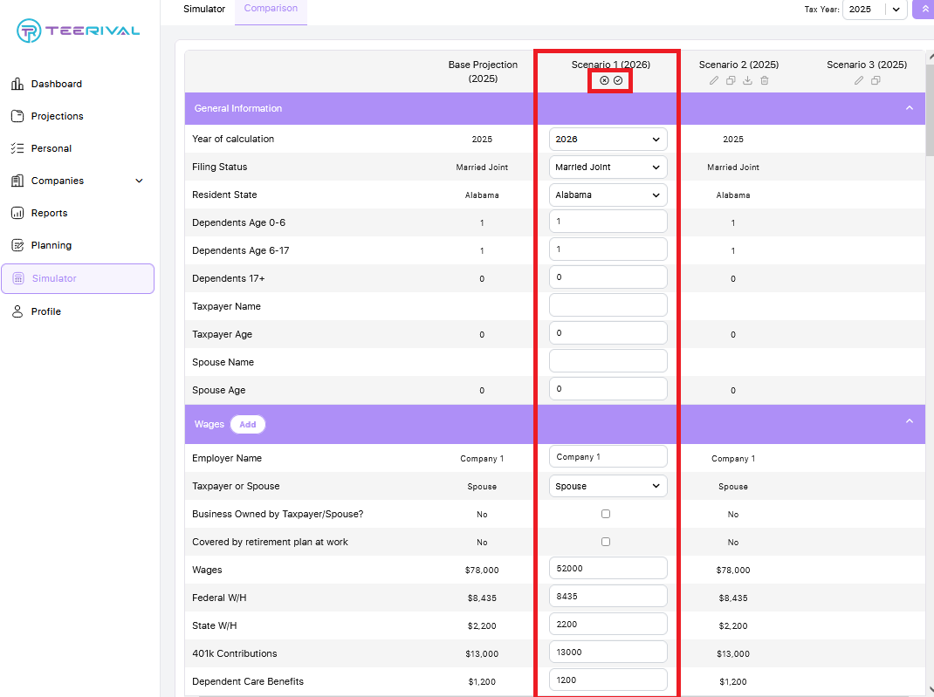Screen dimensions: 934x697
Task: Open Filing Status dropdown
Action: coord(608,167)
